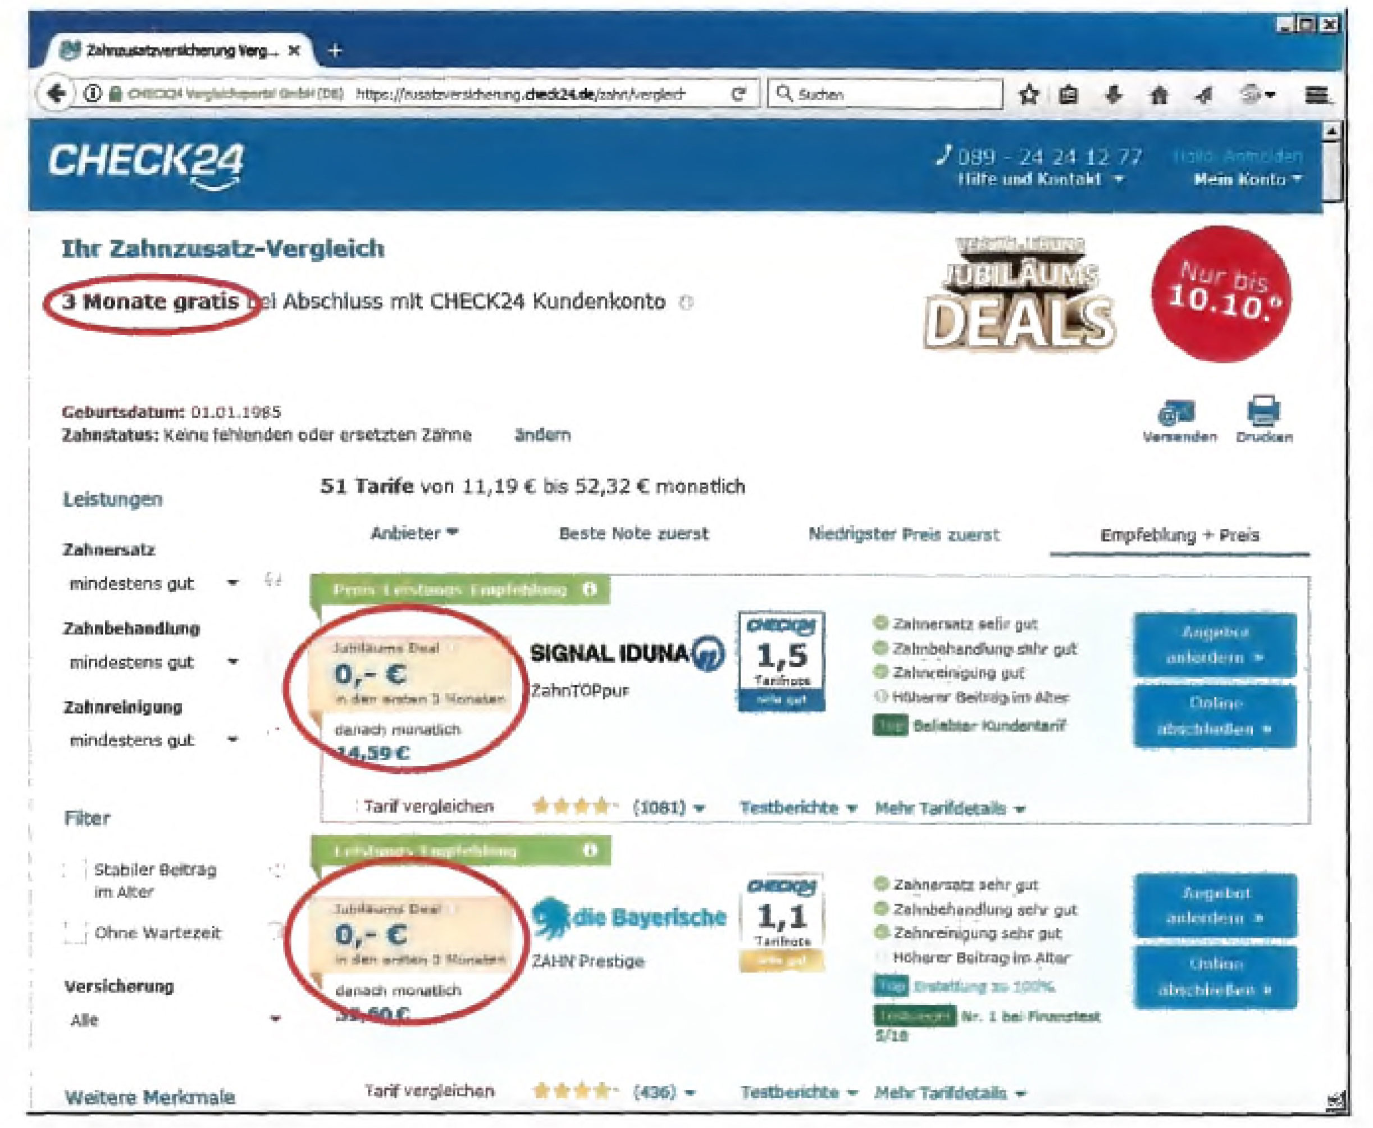Open the bookmarks list clipboard icon
The width and height of the screenshot is (1373, 1128).
click(x=1069, y=95)
